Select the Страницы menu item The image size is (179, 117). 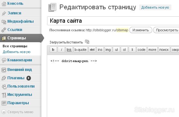tap(21, 38)
